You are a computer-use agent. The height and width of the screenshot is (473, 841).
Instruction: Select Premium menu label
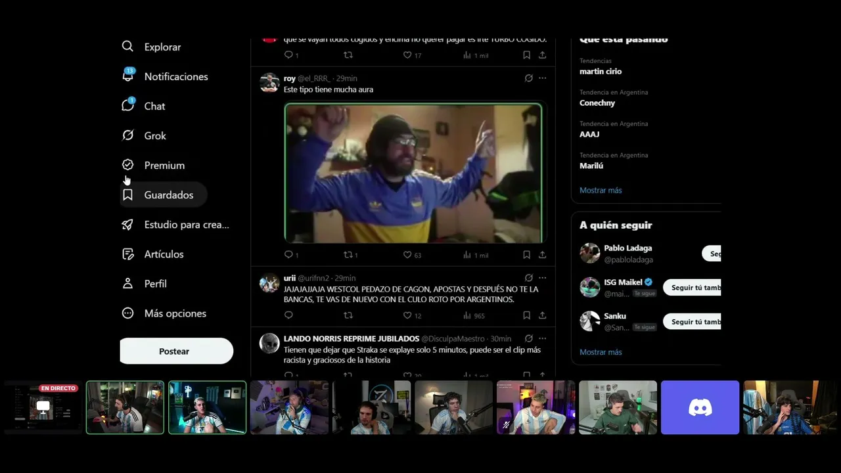point(164,166)
